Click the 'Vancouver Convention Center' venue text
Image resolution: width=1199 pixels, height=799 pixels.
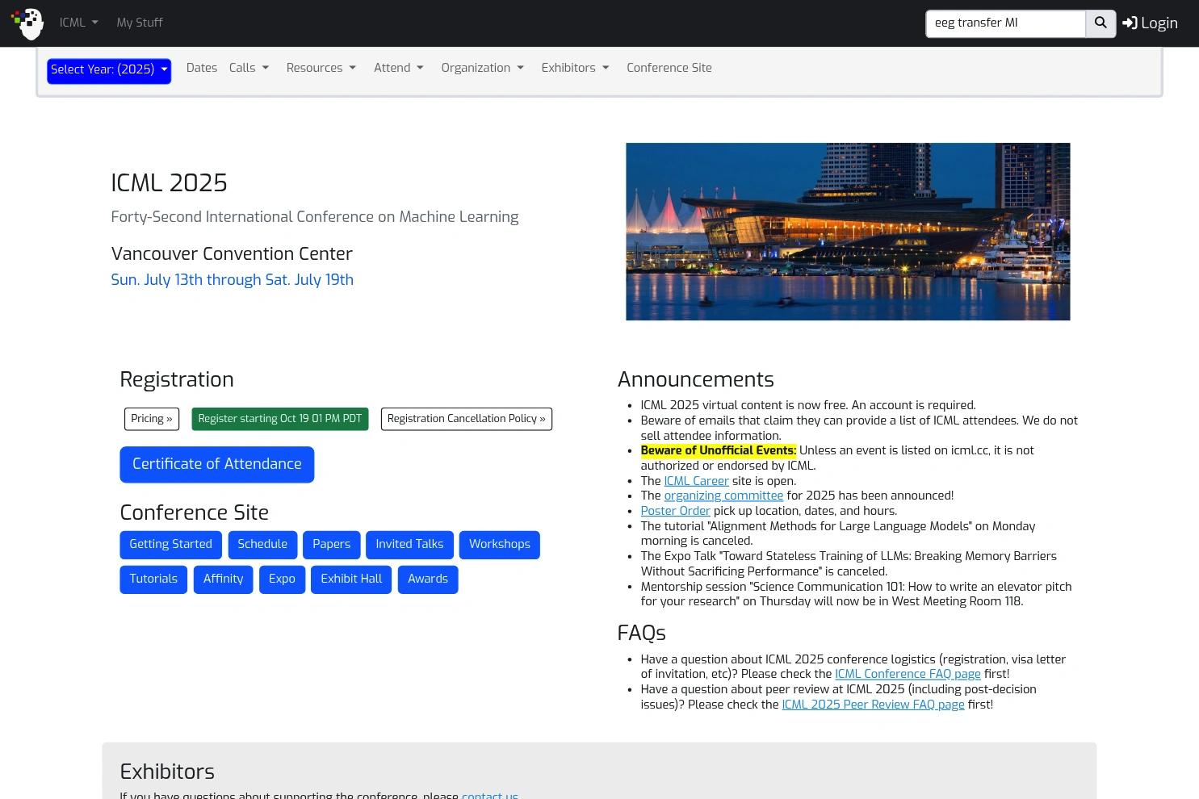[x=232, y=254]
